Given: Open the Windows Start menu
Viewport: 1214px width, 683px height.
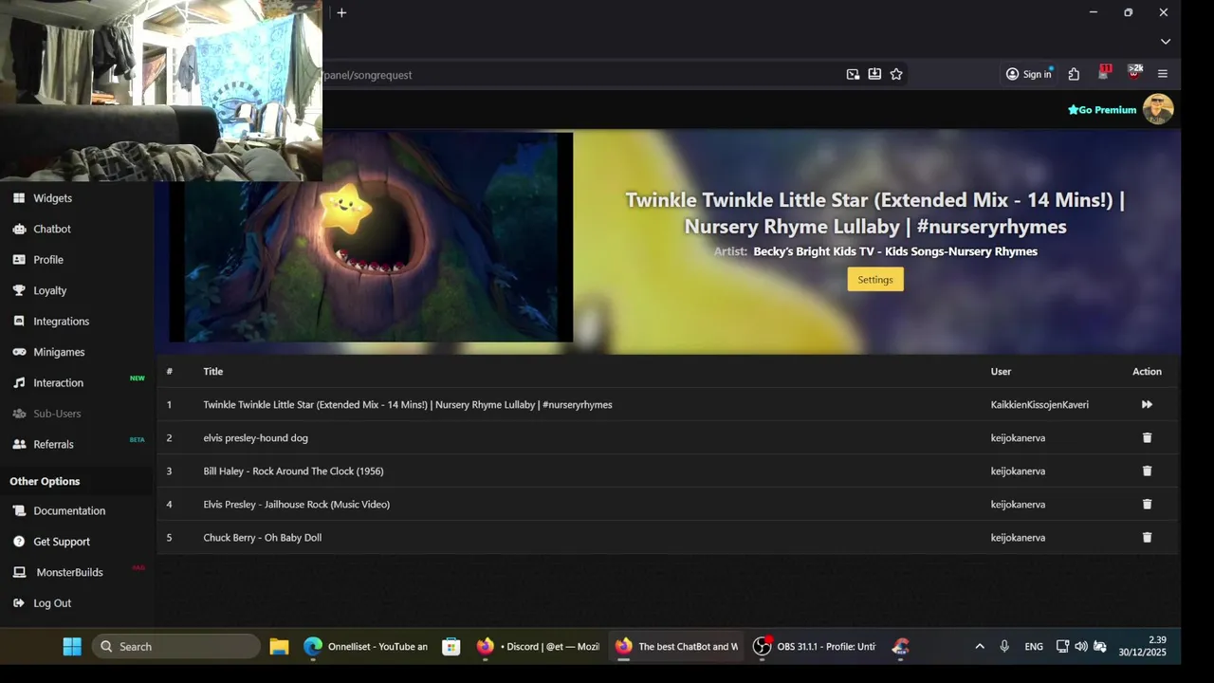Looking at the screenshot, I should (x=72, y=646).
